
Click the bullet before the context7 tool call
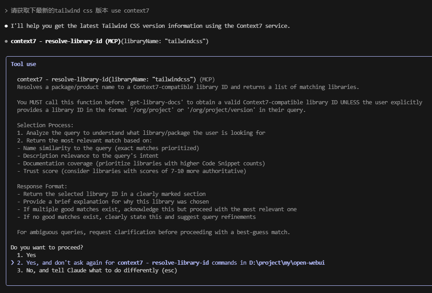tap(6, 41)
